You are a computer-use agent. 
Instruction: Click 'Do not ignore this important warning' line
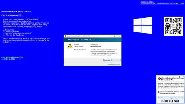pos(17,21)
